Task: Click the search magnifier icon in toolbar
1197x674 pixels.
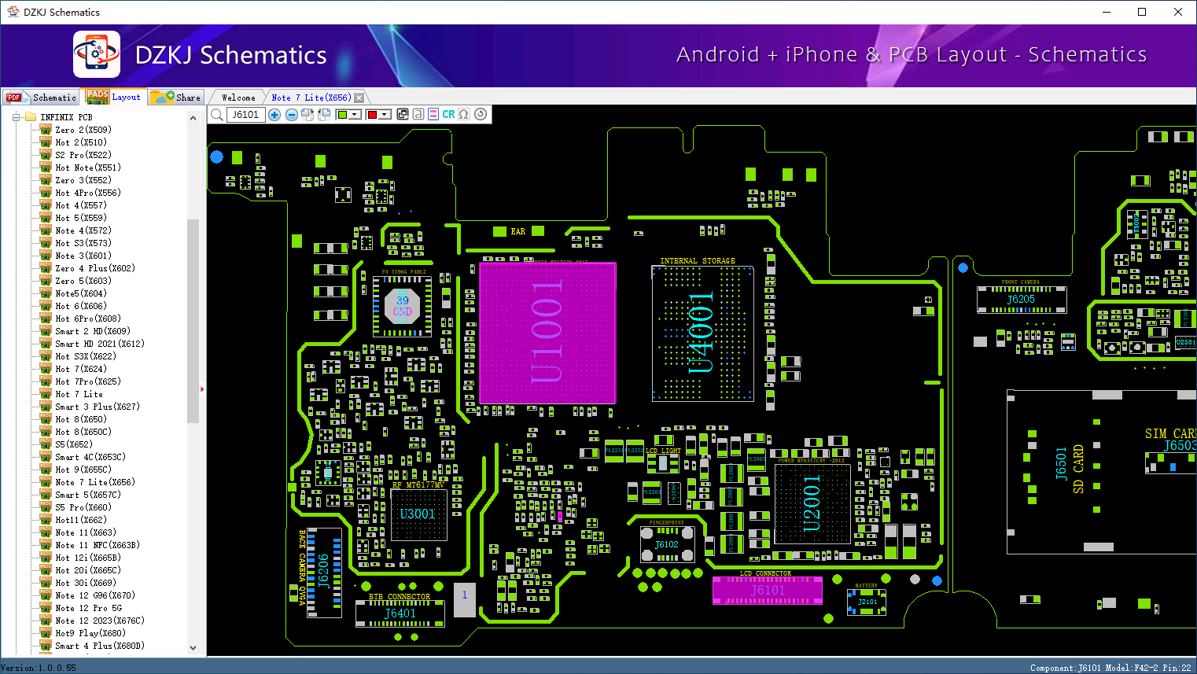Action: 217,115
